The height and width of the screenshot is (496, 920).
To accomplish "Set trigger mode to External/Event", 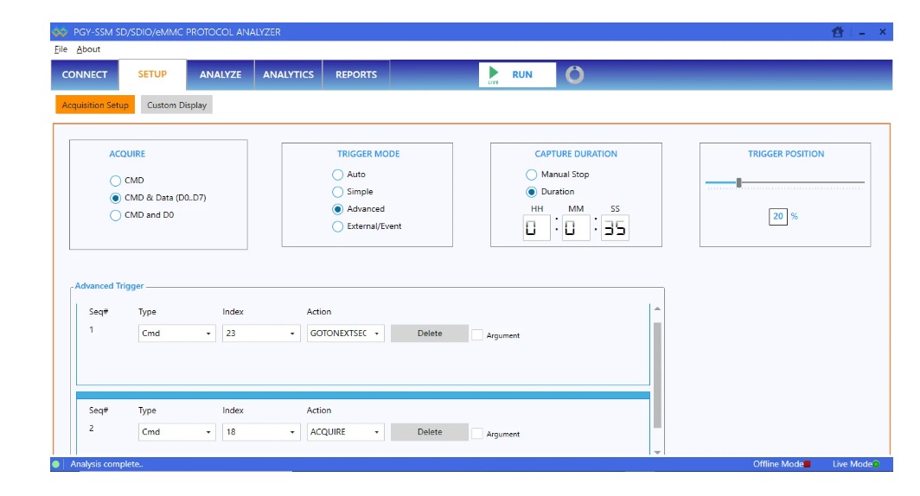I will (x=337, y=226).
